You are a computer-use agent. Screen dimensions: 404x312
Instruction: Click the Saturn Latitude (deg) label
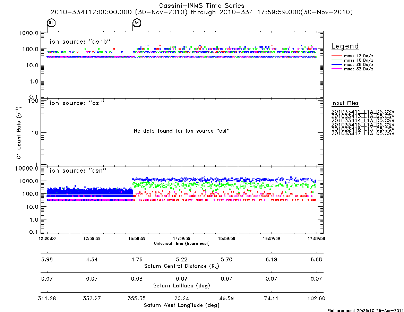point(182,286)
